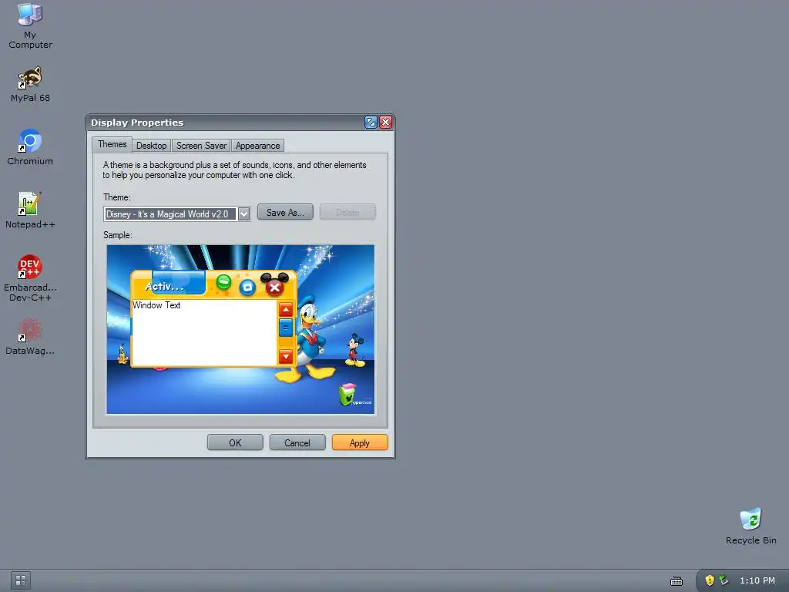789x592 pixels.
Task: Select the Recycle Bin icon
Action: [750, 526]
